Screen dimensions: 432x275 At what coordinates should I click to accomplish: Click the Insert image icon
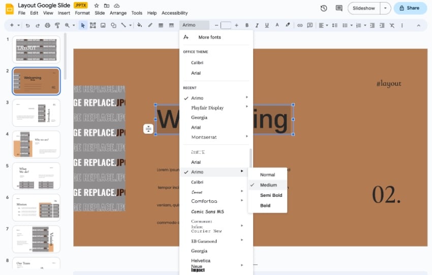tap(103, 25)
